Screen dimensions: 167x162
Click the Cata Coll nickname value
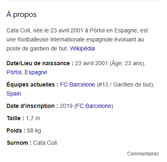click(45, 143)
